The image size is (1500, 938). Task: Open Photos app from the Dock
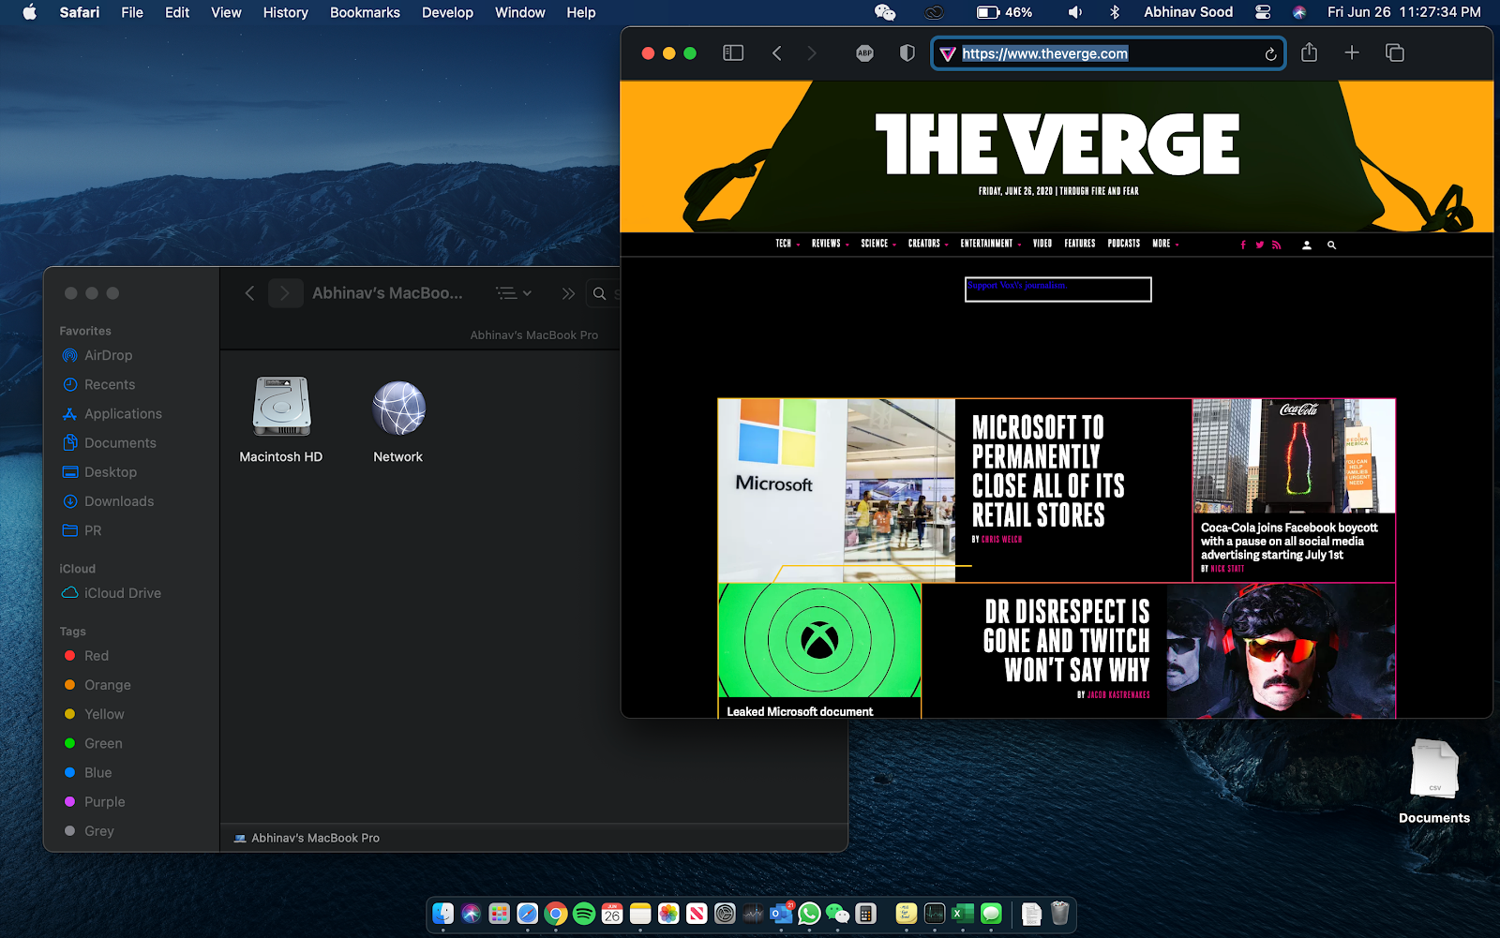(x=668, y=914)
